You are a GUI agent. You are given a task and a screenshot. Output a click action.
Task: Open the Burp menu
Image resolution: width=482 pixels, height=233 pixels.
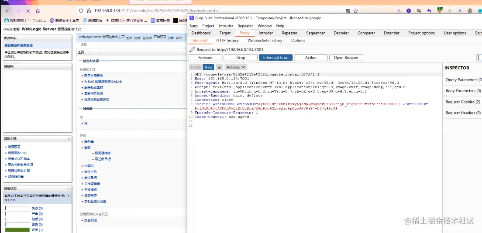coord(194,26)
